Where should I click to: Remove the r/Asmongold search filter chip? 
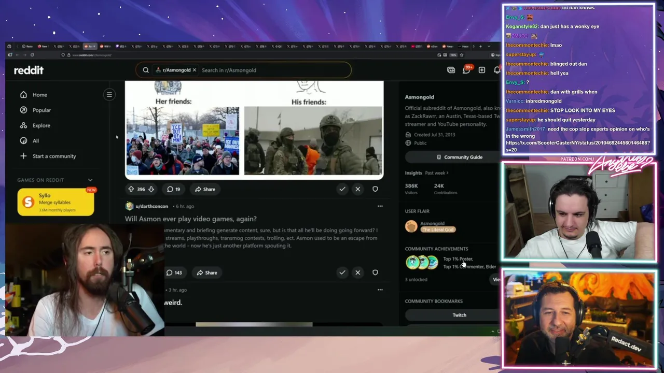[x=195, y=70]
